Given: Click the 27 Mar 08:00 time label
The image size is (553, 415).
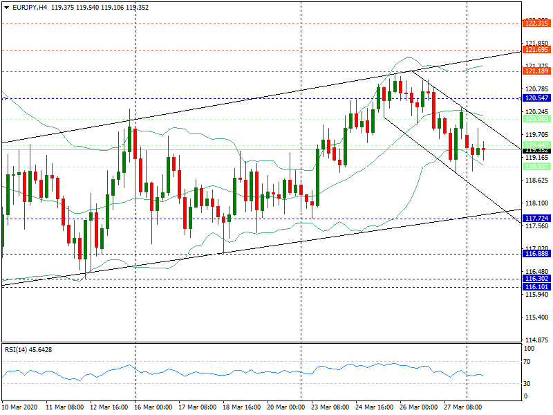Looking at the screenshot, I should (x=464, y=407).
